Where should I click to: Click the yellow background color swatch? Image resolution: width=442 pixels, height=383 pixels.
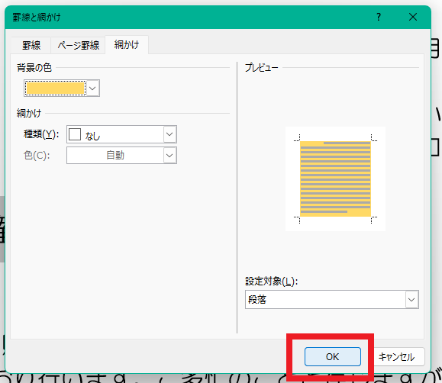point(55,89)
